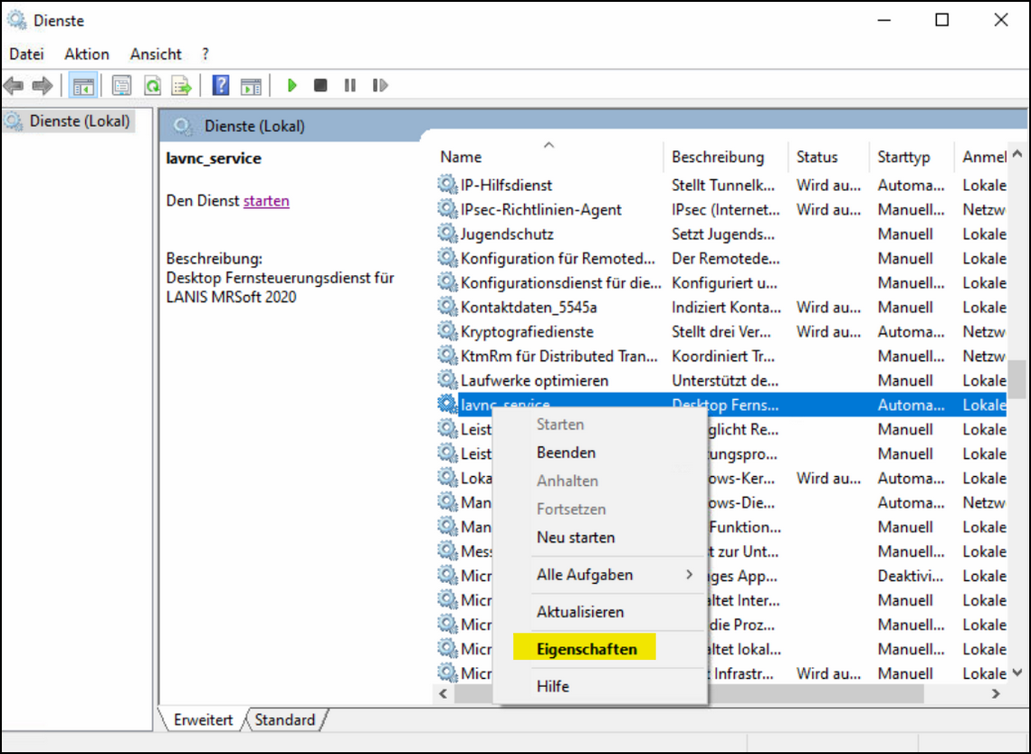Choose Eigenschaften from the context menu
1031x754 pixels.
pyautogui.click(x=587, y=649)
